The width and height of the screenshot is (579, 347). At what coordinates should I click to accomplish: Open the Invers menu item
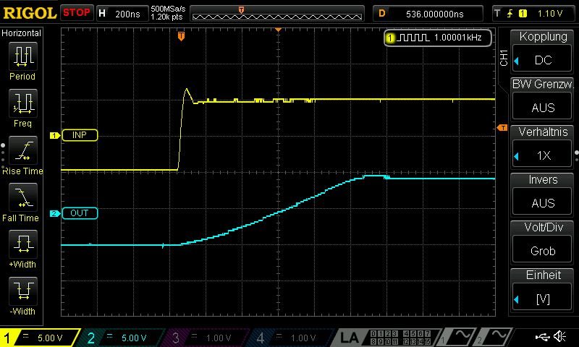tap(543, 194)
